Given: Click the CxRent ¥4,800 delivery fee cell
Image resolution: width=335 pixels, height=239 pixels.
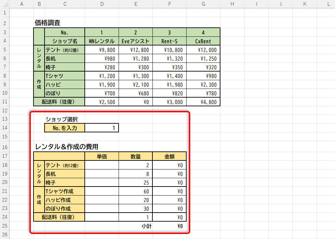Looking at the screenshot, I should click(x=203, y=102).
